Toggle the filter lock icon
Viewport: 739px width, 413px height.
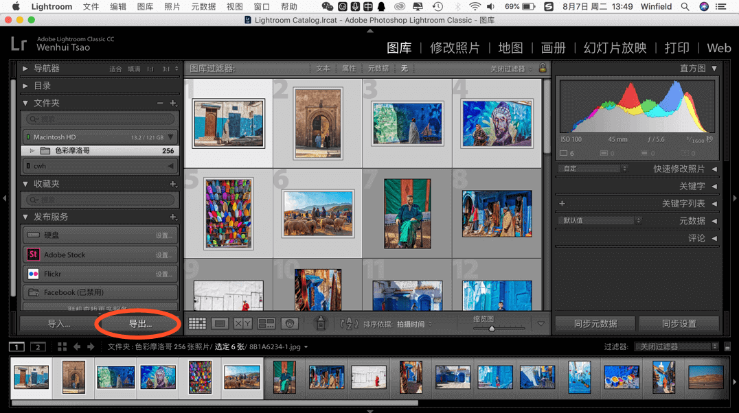[x=543, y=69]
